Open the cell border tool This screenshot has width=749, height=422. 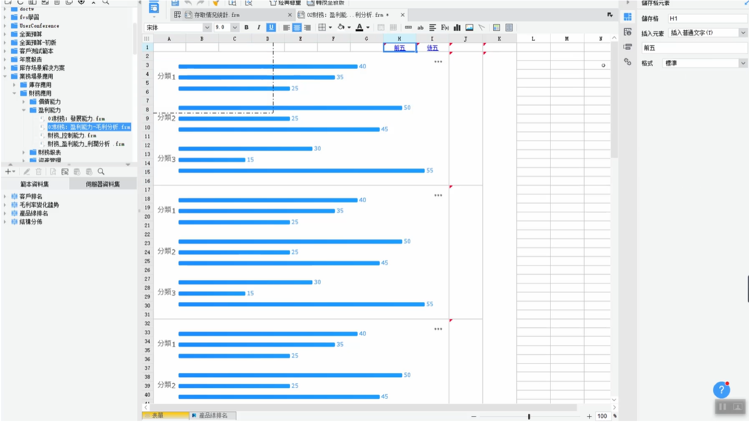(x=322, y=28)
